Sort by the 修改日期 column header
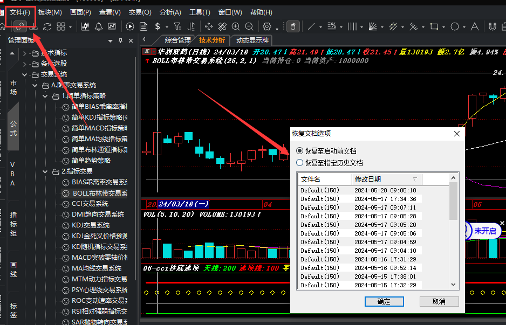 pos(387,179)
